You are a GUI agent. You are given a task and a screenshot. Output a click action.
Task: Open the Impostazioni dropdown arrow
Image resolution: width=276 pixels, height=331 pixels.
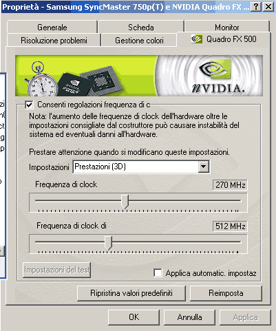(204, 167)
